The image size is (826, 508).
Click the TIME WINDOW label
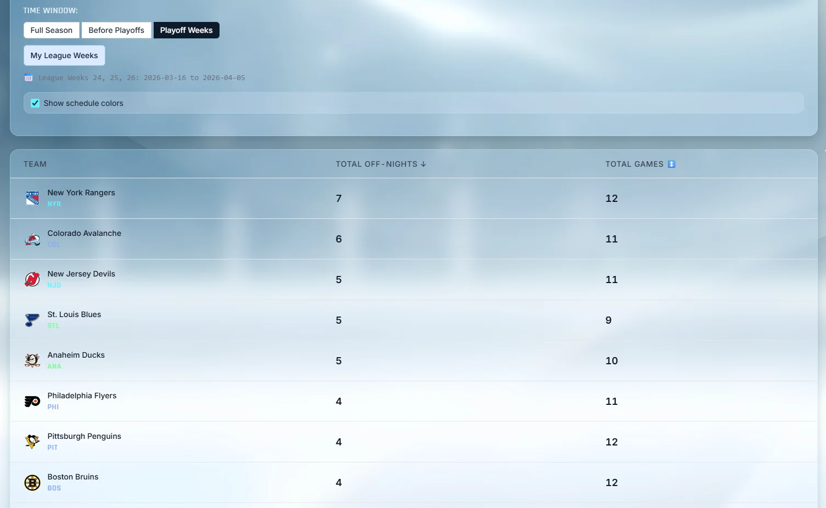coord(50,10)
